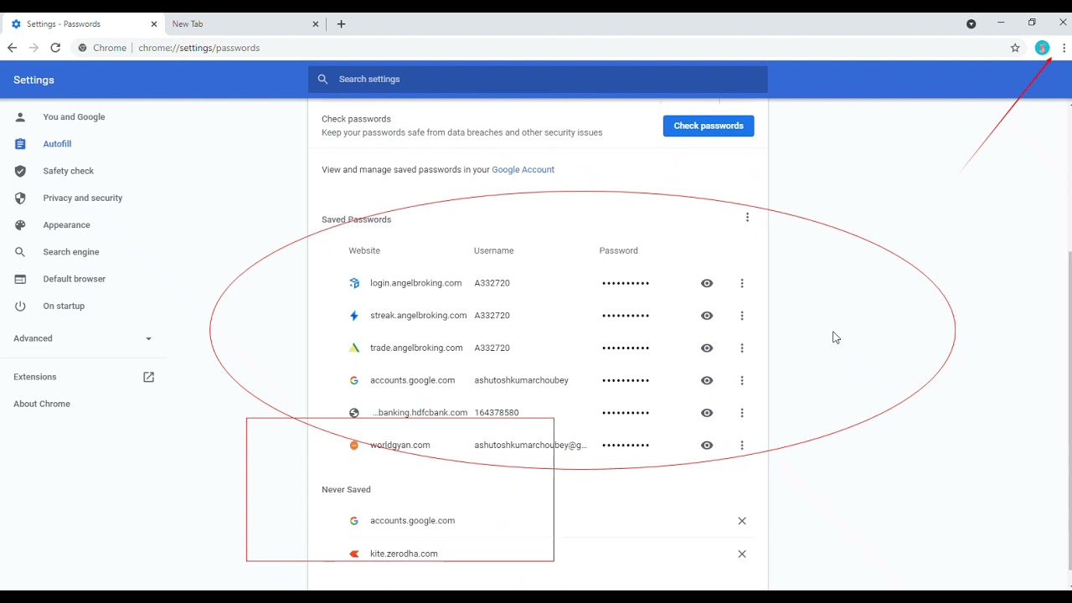Remove kite.zerodha.com from Never Saved
The height and width of the screenshot is (603, 1072).
point(742,554)
